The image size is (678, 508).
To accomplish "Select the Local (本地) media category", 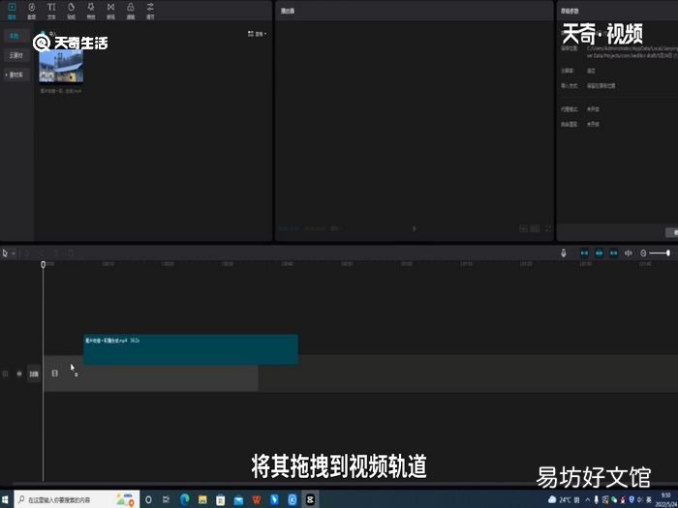I will coord(15,36).
